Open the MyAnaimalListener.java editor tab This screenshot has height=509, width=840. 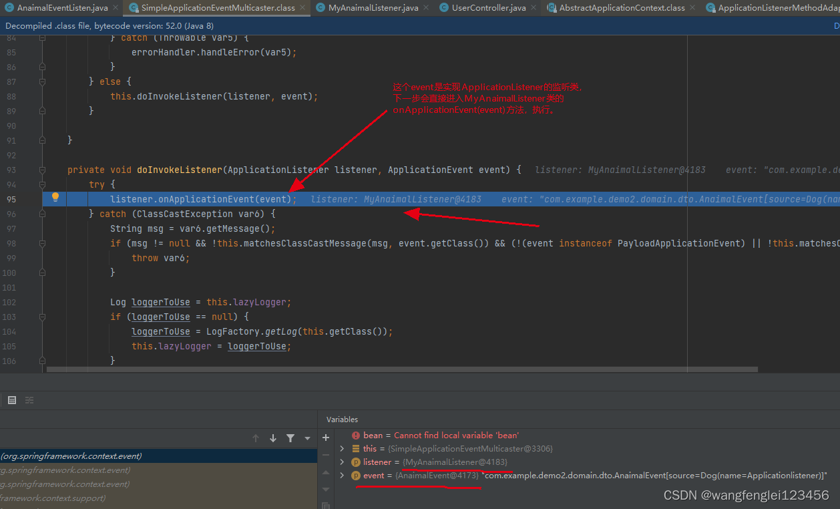pos(373,8)
